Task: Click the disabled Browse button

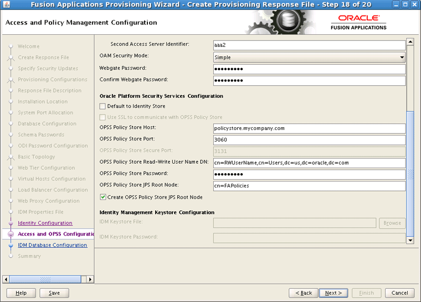Action: point(392,223)
